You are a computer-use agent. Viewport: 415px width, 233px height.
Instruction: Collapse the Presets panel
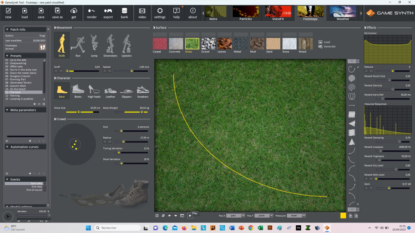click(7, 56)
